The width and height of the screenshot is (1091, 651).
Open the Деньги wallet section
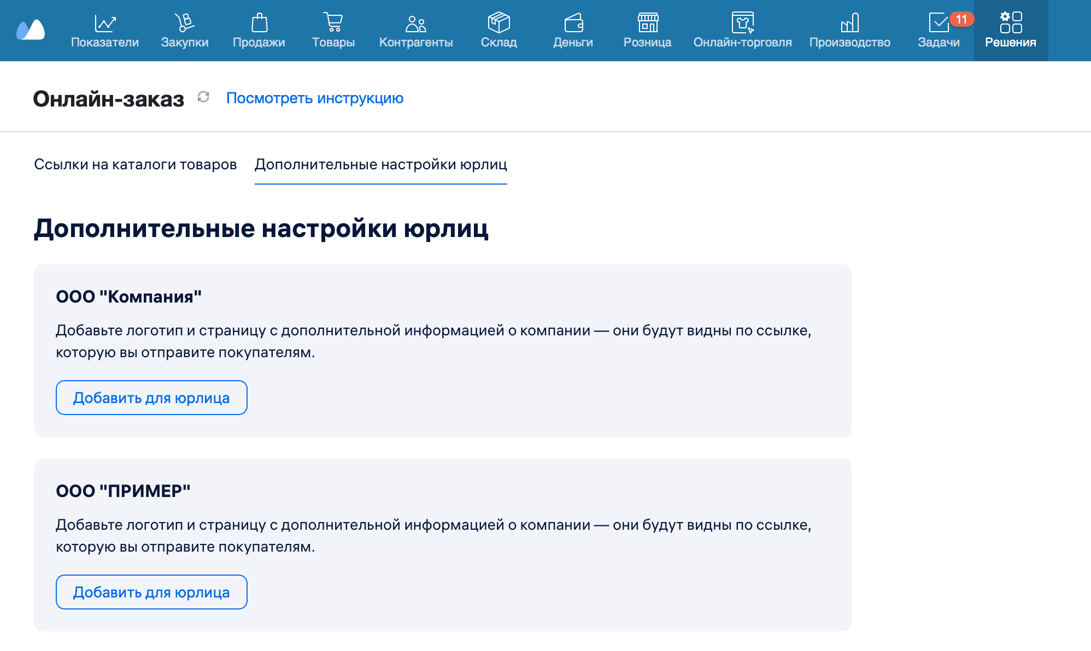[573, 30]
